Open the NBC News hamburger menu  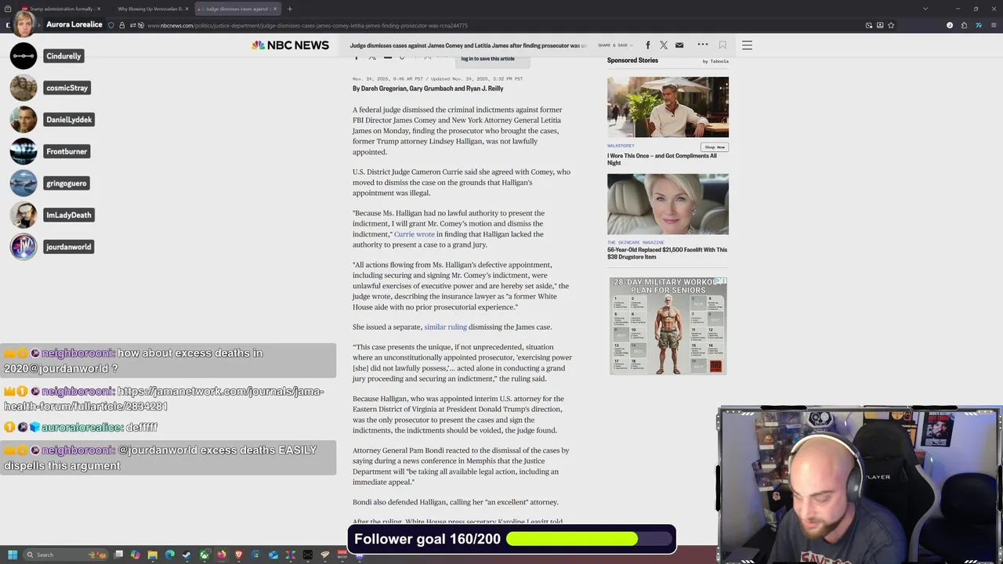[x=747, y=45]
